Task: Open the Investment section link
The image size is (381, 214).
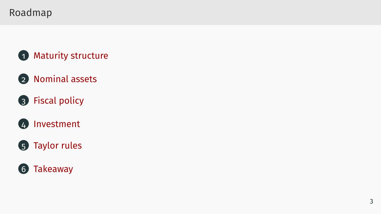Action: tap(57, 124)
